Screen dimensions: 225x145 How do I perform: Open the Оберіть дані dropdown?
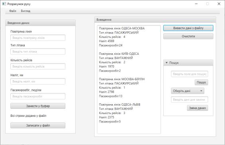188,91
